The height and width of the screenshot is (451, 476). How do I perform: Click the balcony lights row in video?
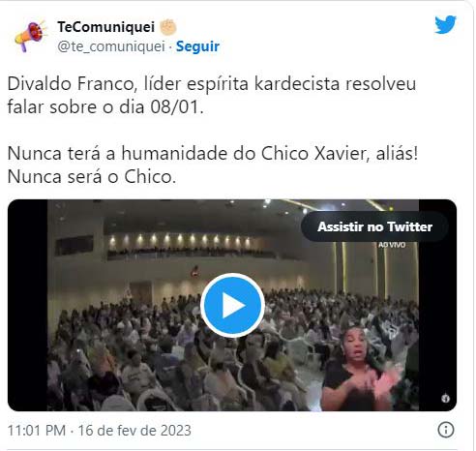coord(180,240)
